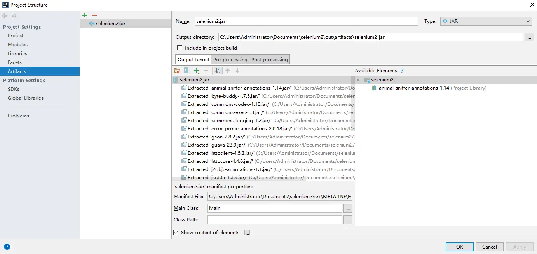Click the Create Directory toolbar icon
537x254 pixels.
pyautogui.click(x=177, y=71)
